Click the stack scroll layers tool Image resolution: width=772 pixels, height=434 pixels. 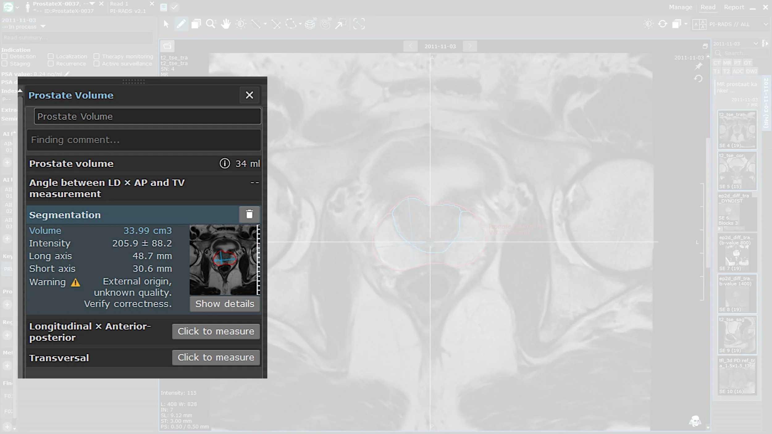click(196, 24)
